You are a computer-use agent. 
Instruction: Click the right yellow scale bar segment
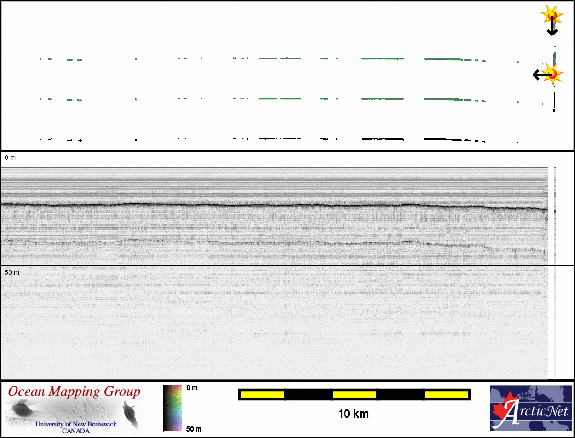446,394
